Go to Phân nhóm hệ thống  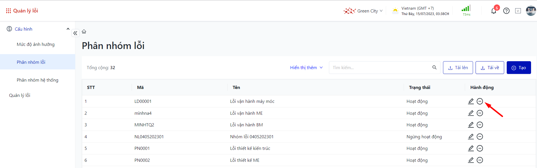37,80
